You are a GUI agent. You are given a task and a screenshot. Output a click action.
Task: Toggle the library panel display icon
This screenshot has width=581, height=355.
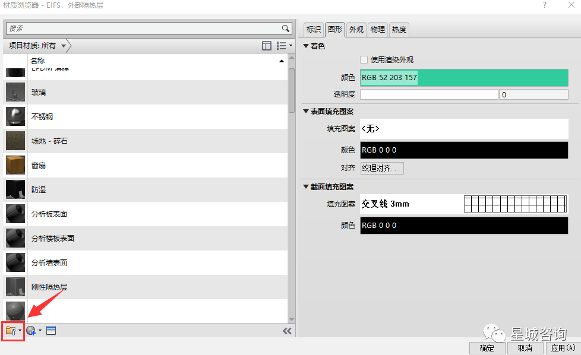[x=267, y=46]
